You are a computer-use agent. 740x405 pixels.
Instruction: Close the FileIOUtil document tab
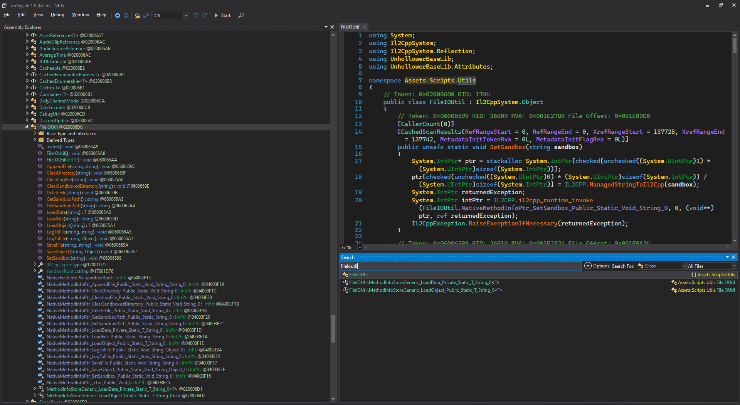pyautogui.click(x=365, y=27)
